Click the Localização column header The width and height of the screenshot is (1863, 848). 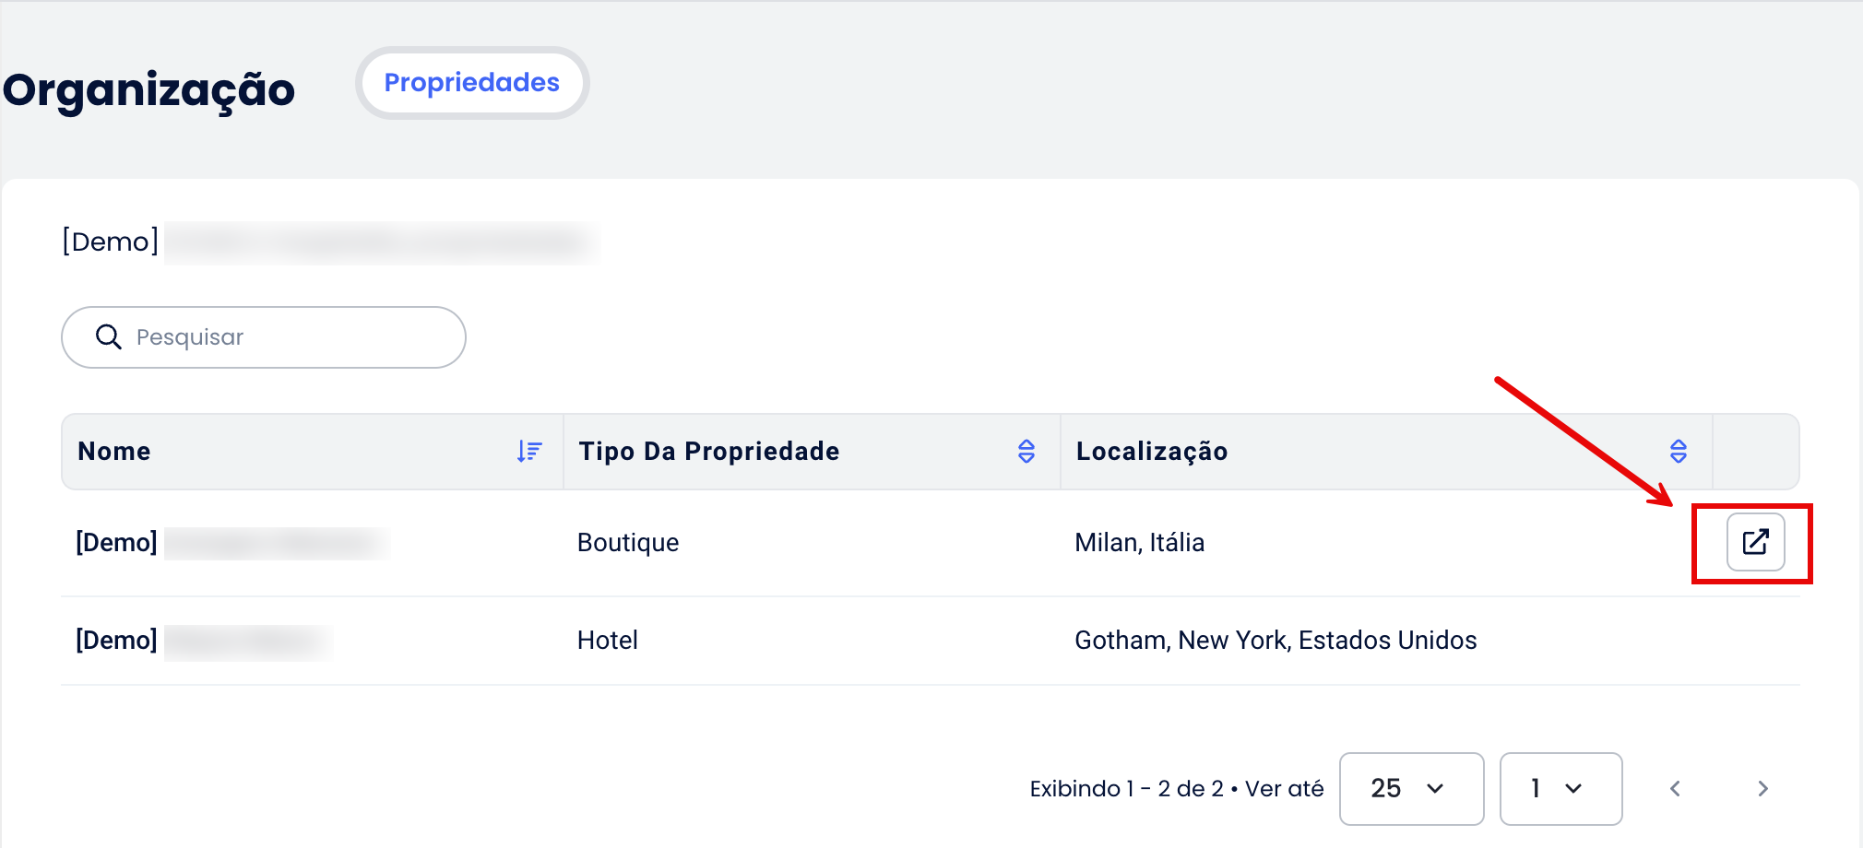pyautogui.click(x=1152, y=451)
